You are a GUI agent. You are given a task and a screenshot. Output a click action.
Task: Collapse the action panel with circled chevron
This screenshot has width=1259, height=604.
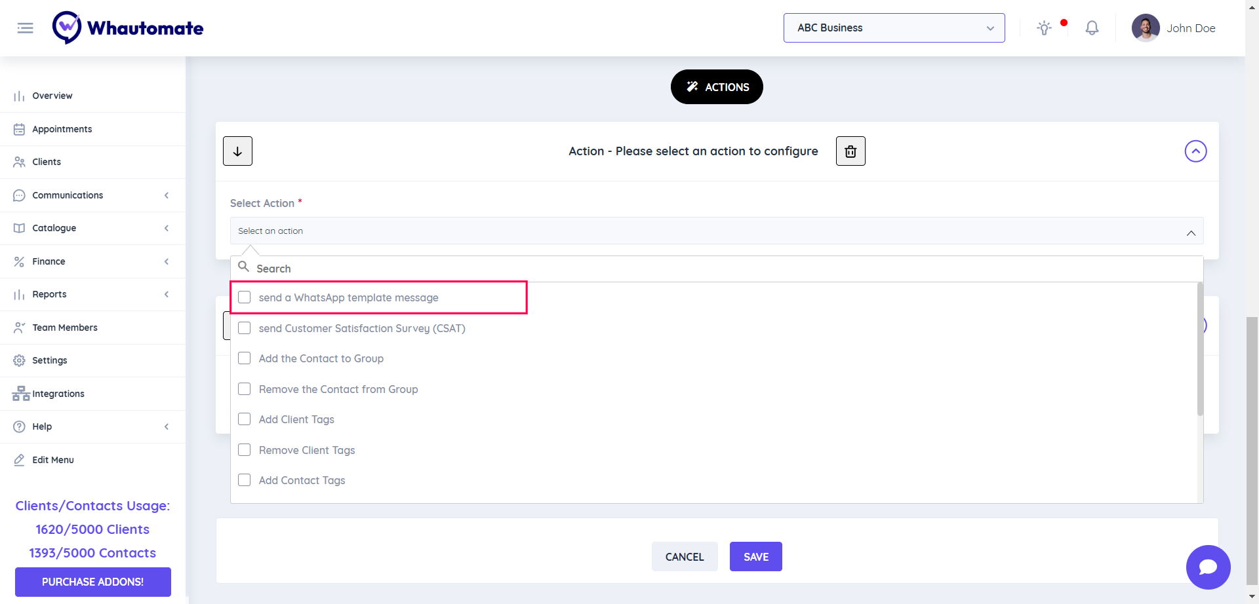pyautogui.click(x=1195, y=151)
